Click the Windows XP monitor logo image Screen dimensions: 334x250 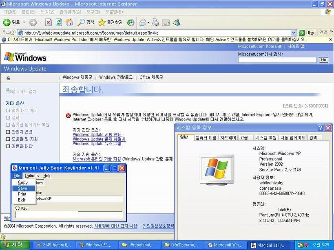pos(217,170)
